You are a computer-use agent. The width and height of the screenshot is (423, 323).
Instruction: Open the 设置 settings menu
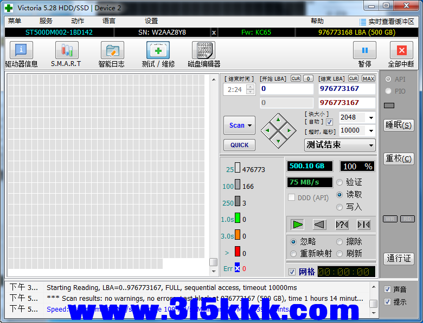coord(151,21)
